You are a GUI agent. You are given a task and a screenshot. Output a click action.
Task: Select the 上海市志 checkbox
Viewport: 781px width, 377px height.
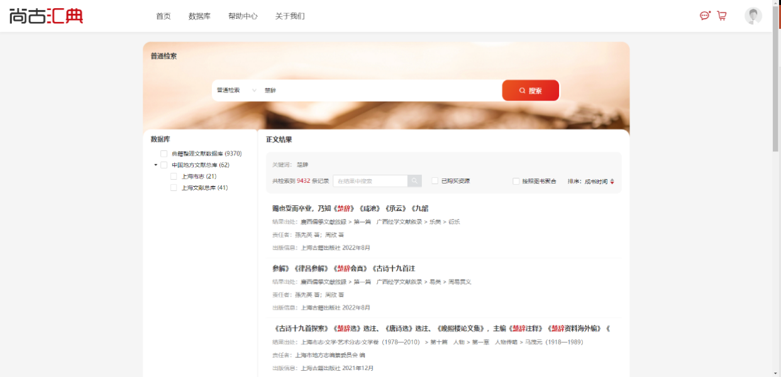pos(174,177)
